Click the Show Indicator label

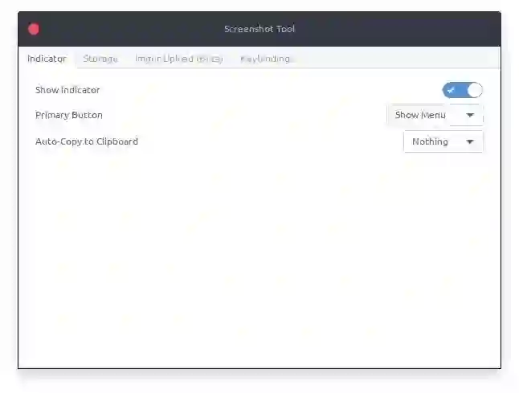(67, 90)
